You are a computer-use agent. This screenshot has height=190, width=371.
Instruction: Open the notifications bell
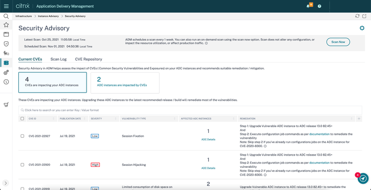(308, 6)
